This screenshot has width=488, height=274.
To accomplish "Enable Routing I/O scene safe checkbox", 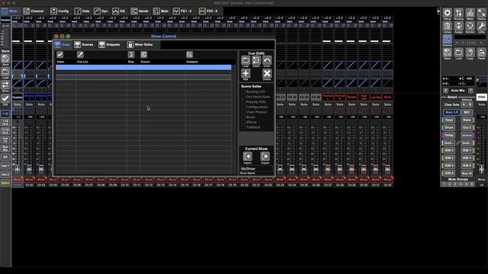I will click(243, 91).
